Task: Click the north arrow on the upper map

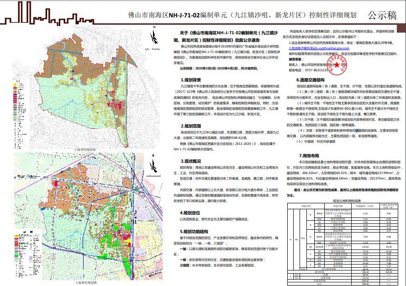Action: point(154,36)
